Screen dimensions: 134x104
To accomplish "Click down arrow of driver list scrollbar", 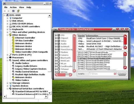I will 125,68.
